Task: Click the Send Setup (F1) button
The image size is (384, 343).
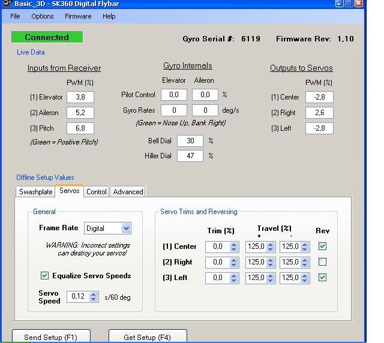Action: [x=51, y=336]
